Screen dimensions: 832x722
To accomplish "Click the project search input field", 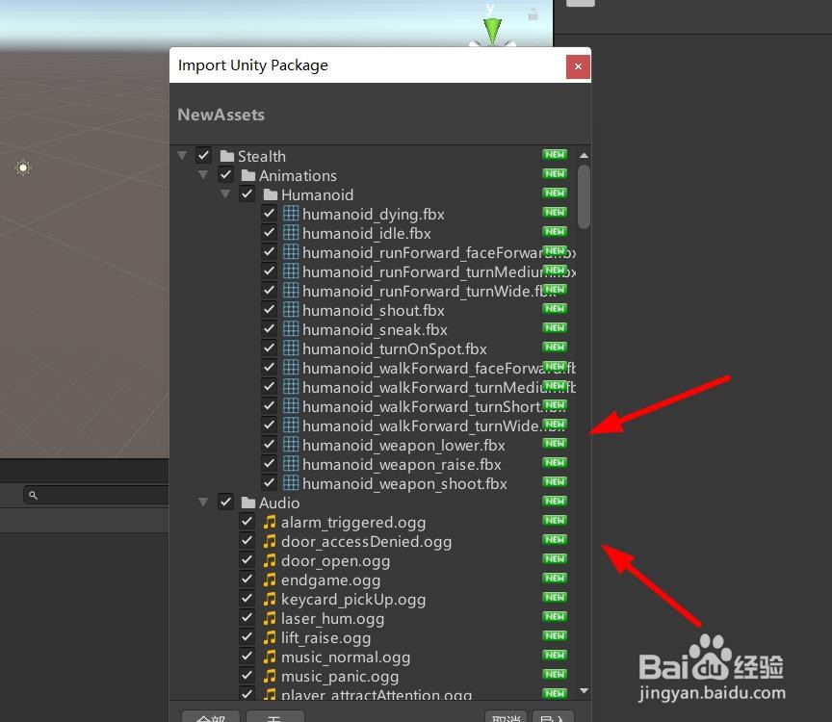I will (96, 495).
